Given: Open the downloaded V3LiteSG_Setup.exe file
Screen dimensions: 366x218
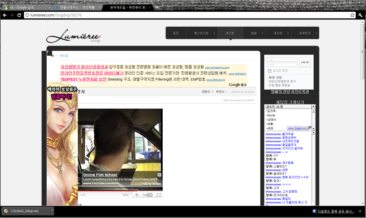Looking at the screenshot, I should 26,211.
